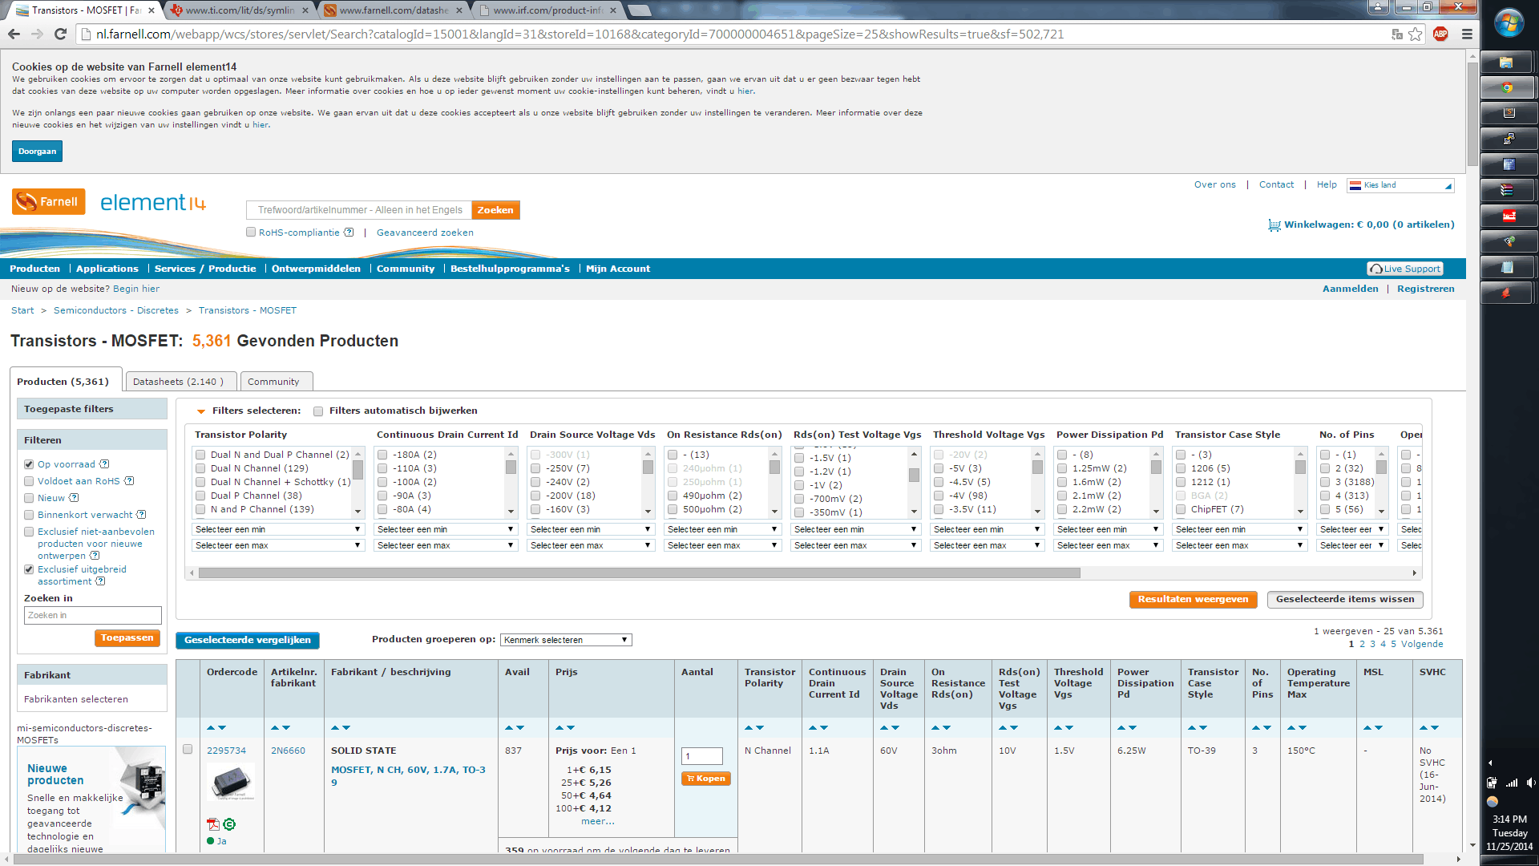The image size is (1539, 866).
Task: Open Chrome from the Windows taskbar
Action: pyautogui.click(x=1508, y=87)
